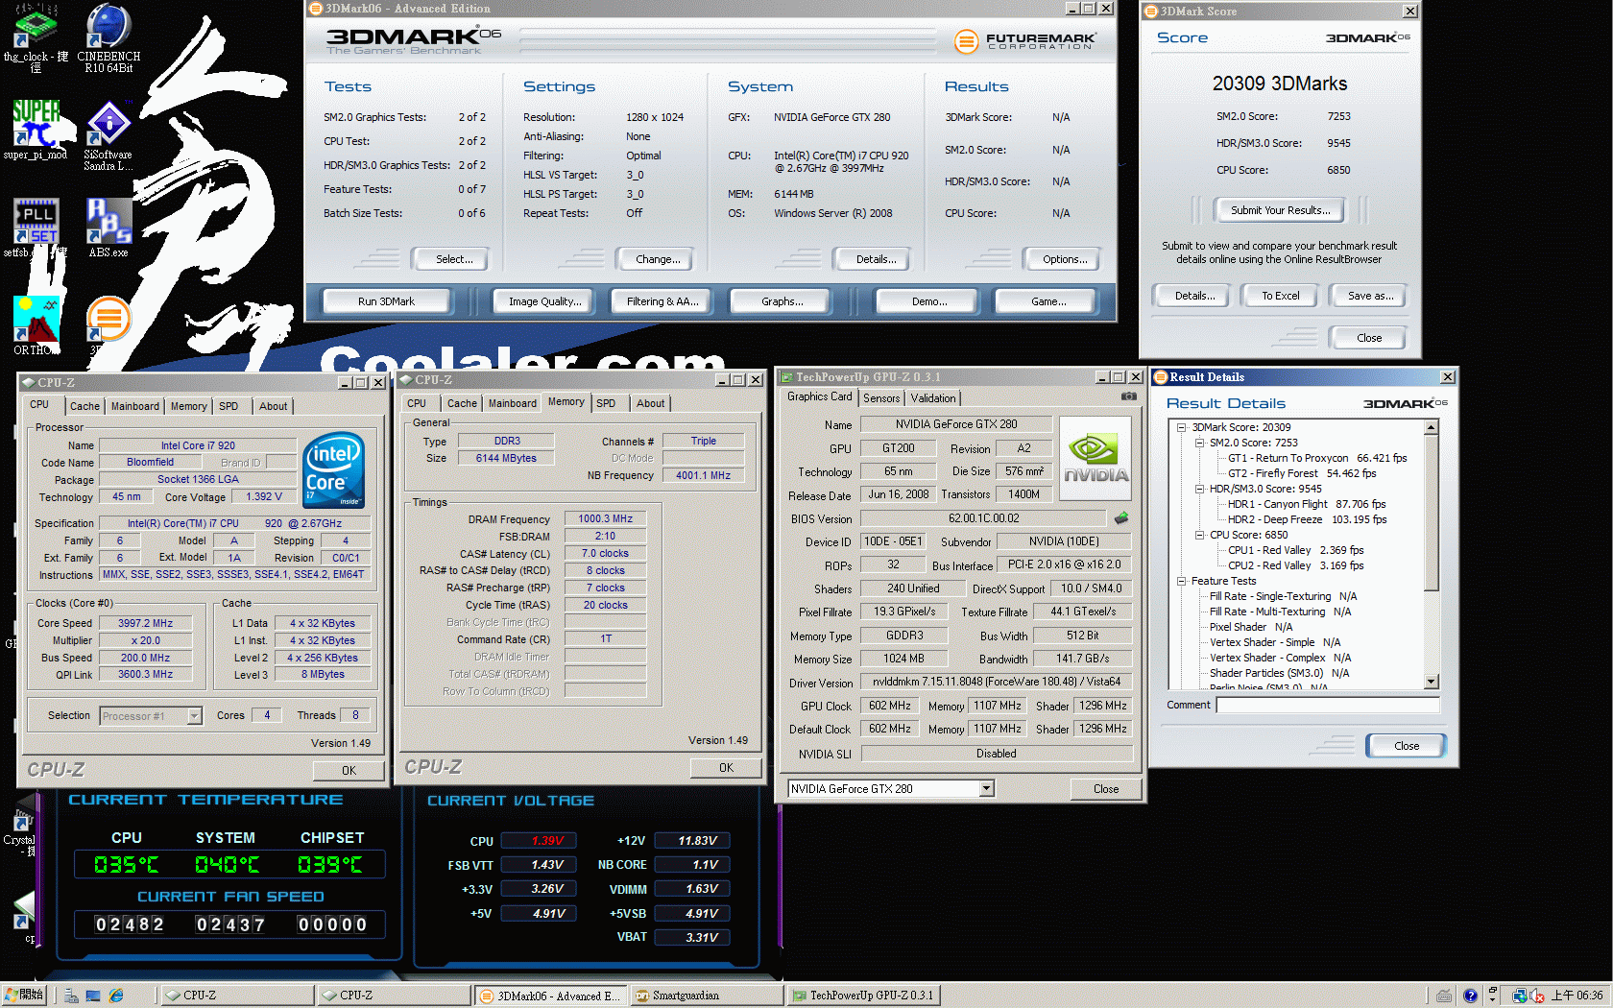
Task: Open the NVIDIA GeForce GTX 280 dropdown
Action: tap(986, 789)
